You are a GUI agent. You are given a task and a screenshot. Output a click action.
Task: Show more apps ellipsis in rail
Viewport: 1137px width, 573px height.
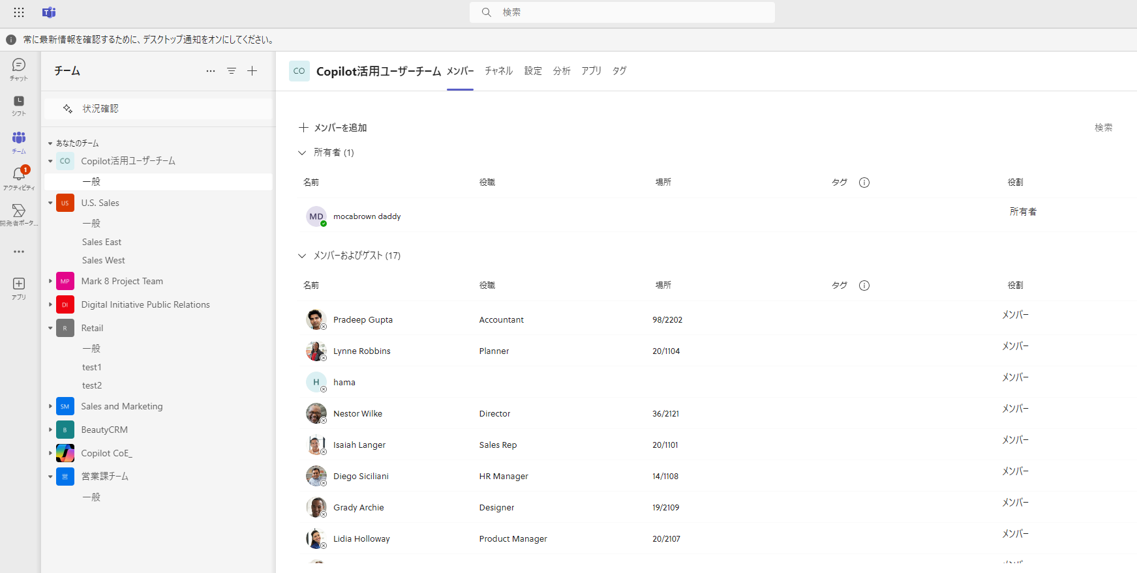coord(19,252)
